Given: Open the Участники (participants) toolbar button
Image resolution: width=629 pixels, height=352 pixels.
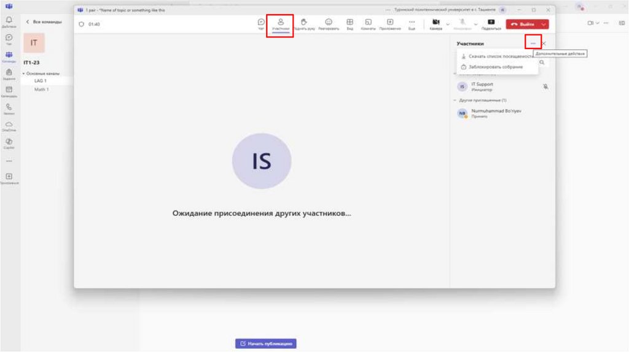Looking at the screenshot, I should [x=280, y=25].
